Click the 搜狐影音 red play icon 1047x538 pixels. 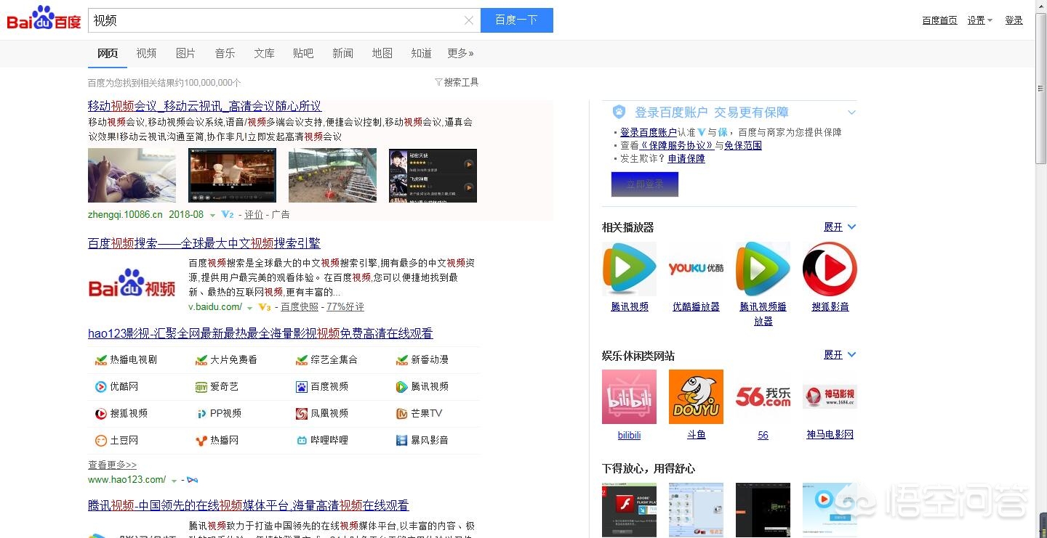pos(830,269)
